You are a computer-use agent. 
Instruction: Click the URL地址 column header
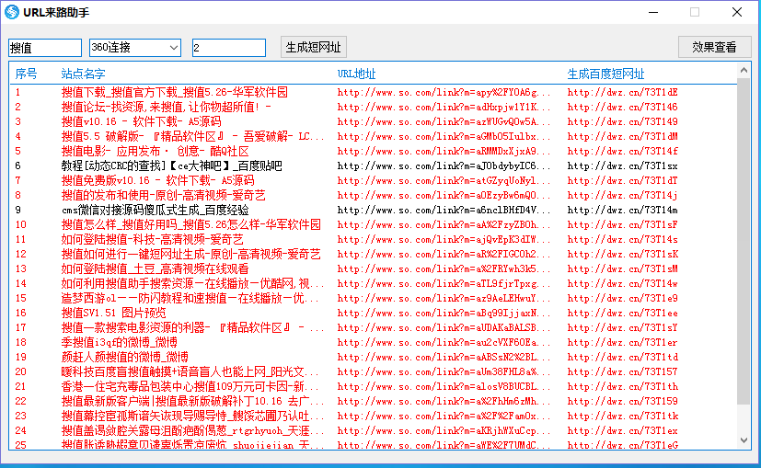(357, 74)
